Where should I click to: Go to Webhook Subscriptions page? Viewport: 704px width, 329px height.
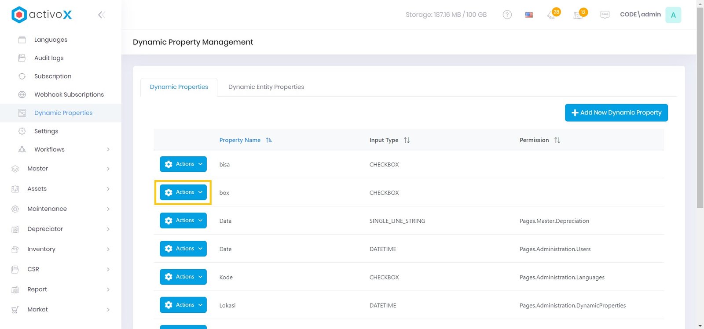pyautogui.click(x=69, y=94)
